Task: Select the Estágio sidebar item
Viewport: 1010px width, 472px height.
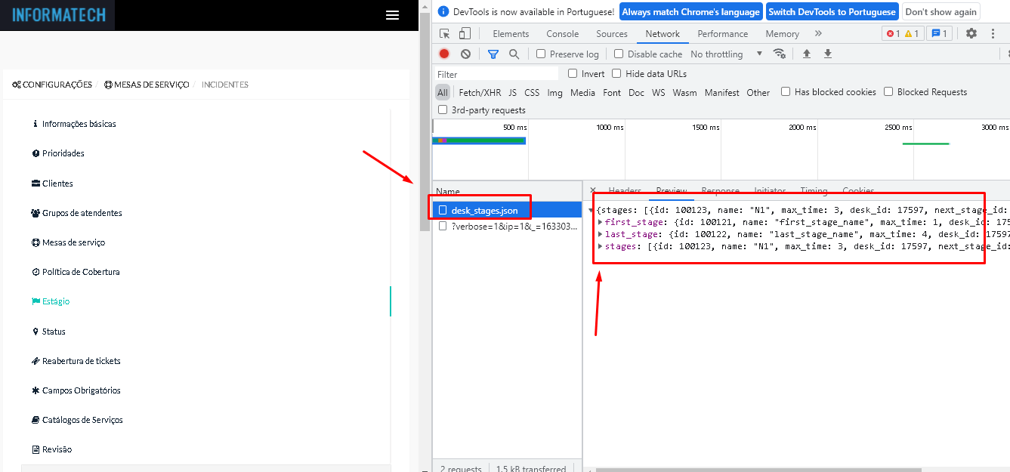Action: coord(51,301)
